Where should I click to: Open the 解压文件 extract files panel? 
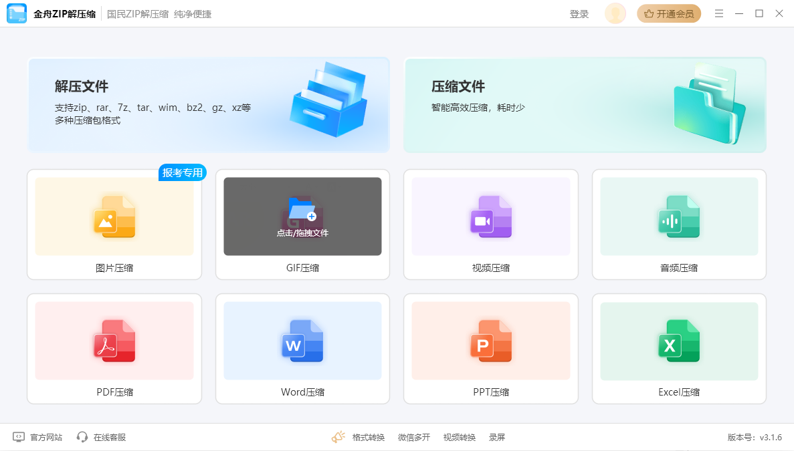[208, 104]
